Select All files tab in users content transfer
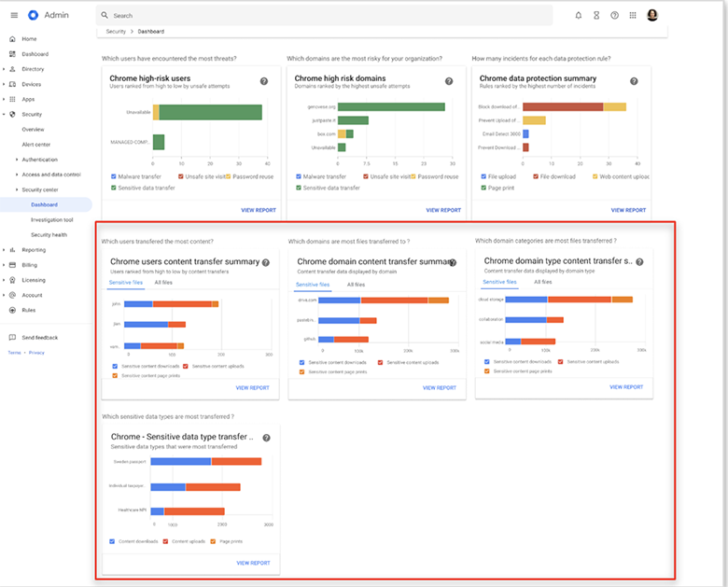Screen dimensions: 728x587 (163, 283)
